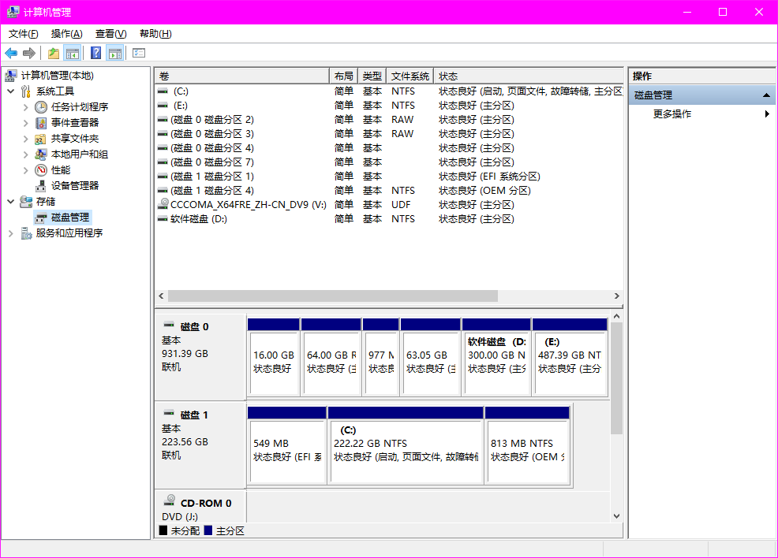Click the horizontal scrollbar of volume list
This screenshot has width=778, height=558.
coord(333,296)
